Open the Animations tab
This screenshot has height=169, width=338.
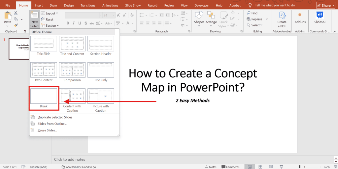[x=110, y=5]
